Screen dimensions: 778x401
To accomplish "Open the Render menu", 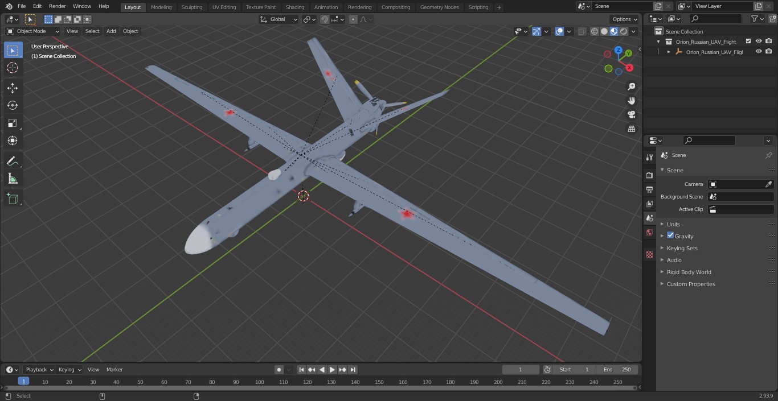I will [x=57, y=6].
